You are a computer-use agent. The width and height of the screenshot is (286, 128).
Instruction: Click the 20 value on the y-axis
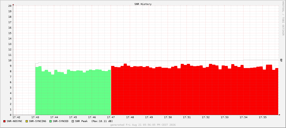[x=10, y=6]
